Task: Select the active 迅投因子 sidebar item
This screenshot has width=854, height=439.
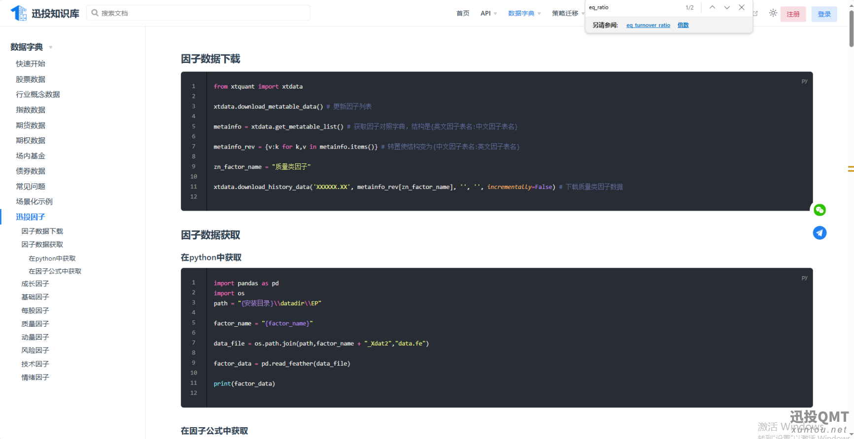Action: tap(31, 217)
